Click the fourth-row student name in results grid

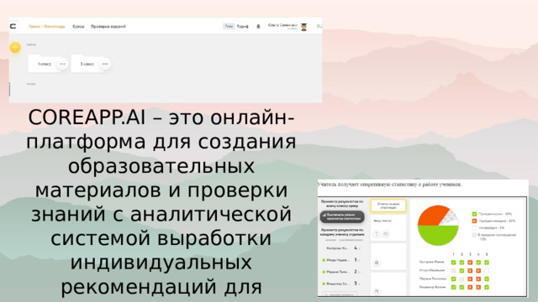tap(432, 287)
